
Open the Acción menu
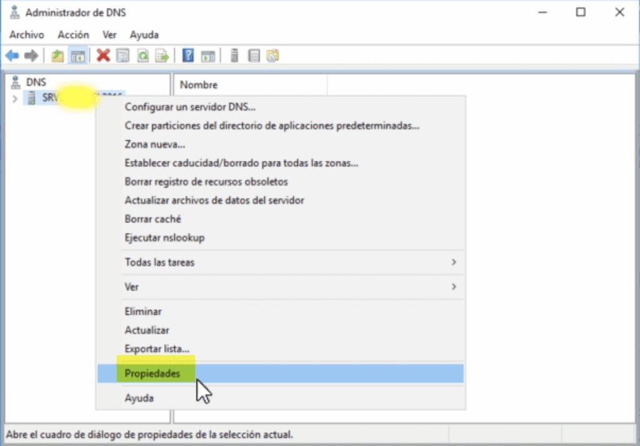click(73, 35)
